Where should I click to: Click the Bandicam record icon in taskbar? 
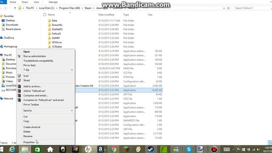[214, 149]
